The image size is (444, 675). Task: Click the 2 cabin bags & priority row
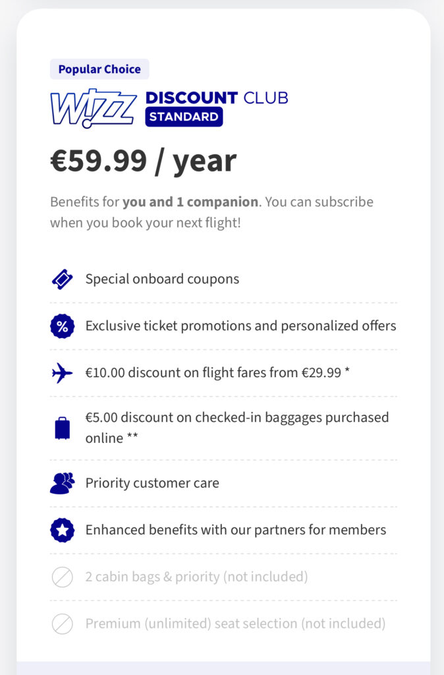click(196, 577)
